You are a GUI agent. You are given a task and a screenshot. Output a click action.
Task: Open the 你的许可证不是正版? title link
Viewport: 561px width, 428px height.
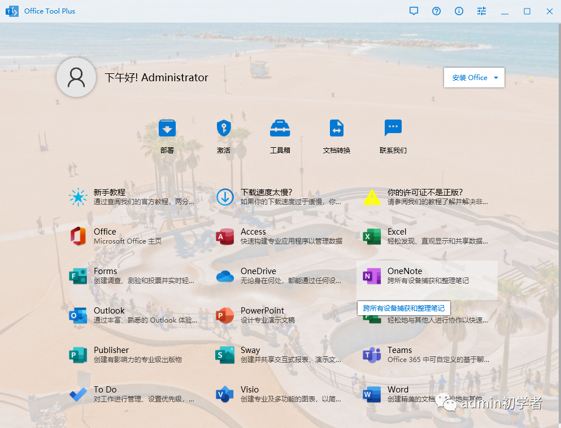click(425, 192)
